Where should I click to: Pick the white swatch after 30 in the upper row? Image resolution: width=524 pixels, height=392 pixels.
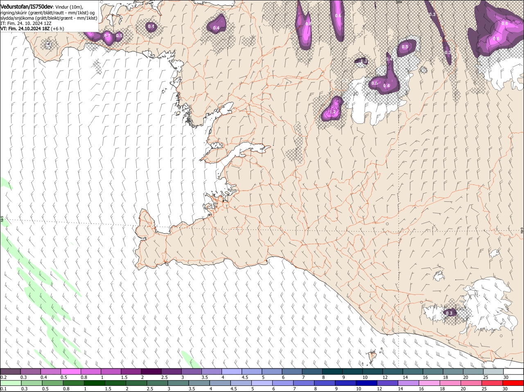[x=514, y=372]
